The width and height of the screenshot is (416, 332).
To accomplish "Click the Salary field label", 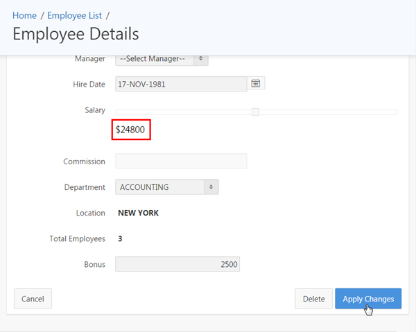I will coord(94,110).
